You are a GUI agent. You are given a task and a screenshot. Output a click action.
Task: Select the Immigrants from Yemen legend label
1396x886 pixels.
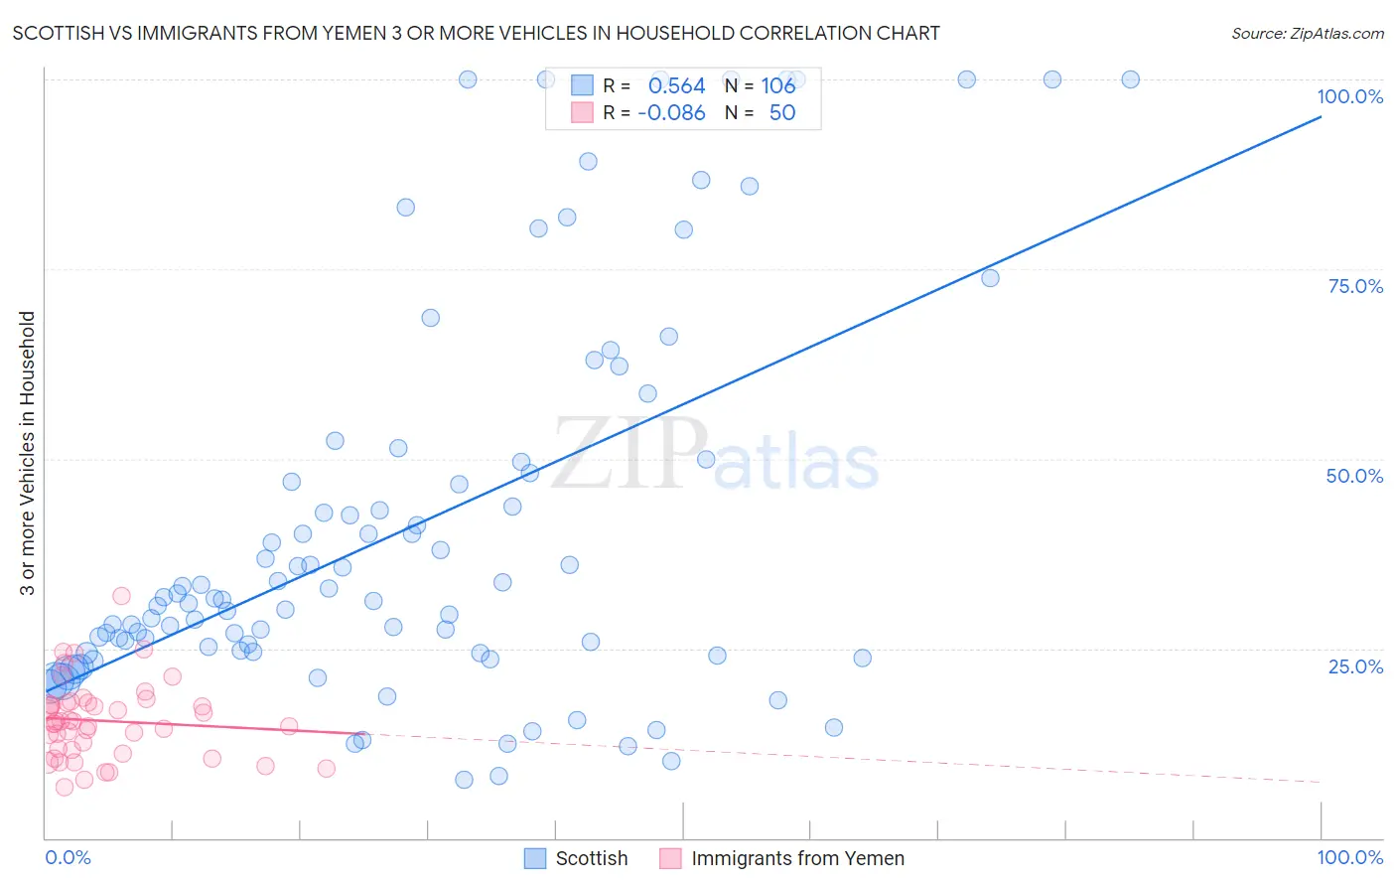pyautogui.click(x=798, y=858)
